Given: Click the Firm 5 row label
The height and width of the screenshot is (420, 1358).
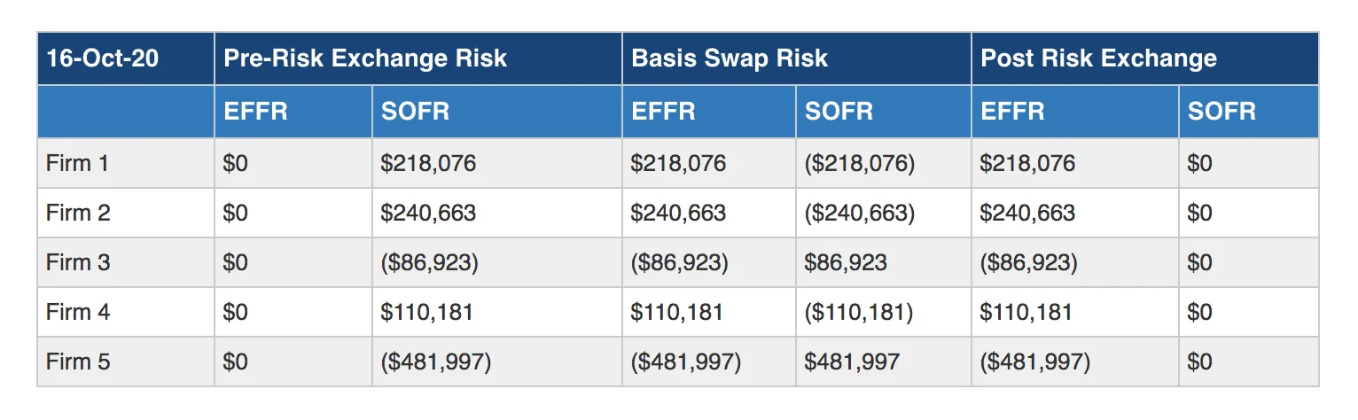Looking at the screenshot, I should [x=78, y=362].
